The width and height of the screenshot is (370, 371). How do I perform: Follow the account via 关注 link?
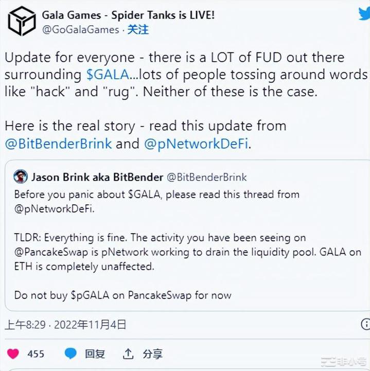tap(138, 29)
